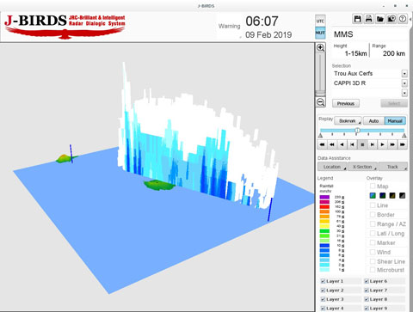Click the stop playback button
The image size is (413, 312).
362,144
